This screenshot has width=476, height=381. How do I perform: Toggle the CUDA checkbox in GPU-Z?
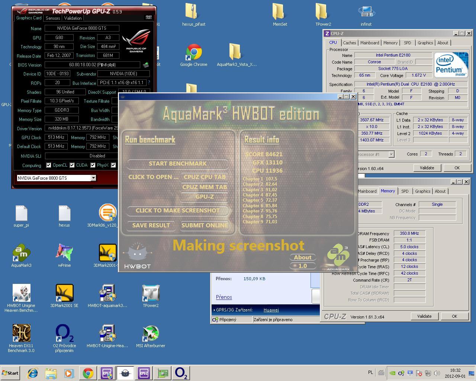(72, 165)
